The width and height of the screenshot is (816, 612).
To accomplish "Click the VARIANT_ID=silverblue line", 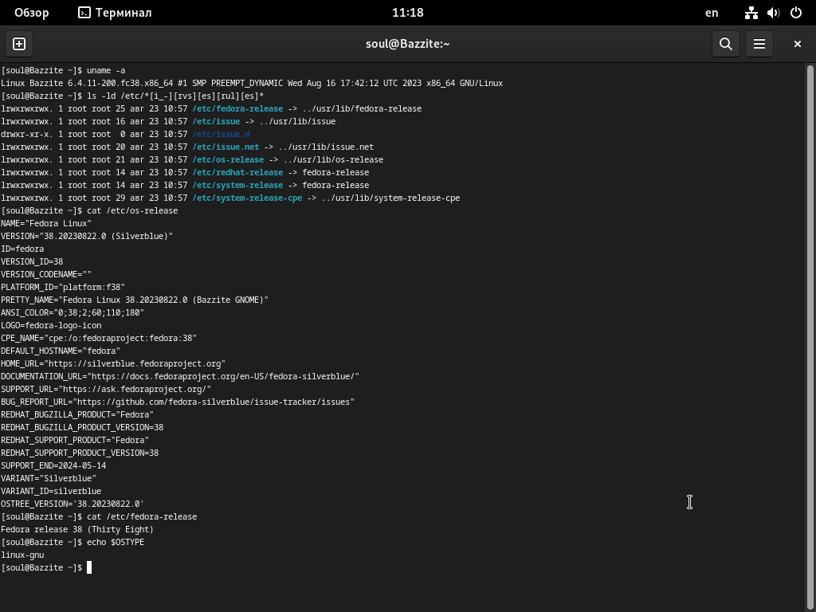I will (x=51, y=491).
